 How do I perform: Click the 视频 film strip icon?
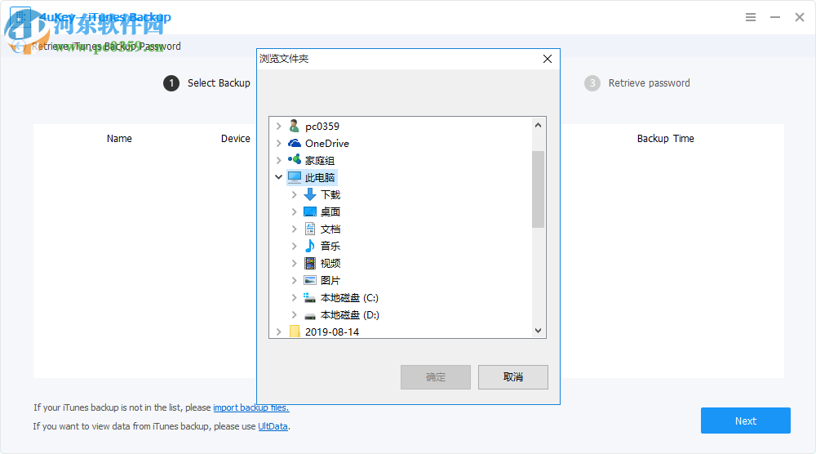point(310,263)
